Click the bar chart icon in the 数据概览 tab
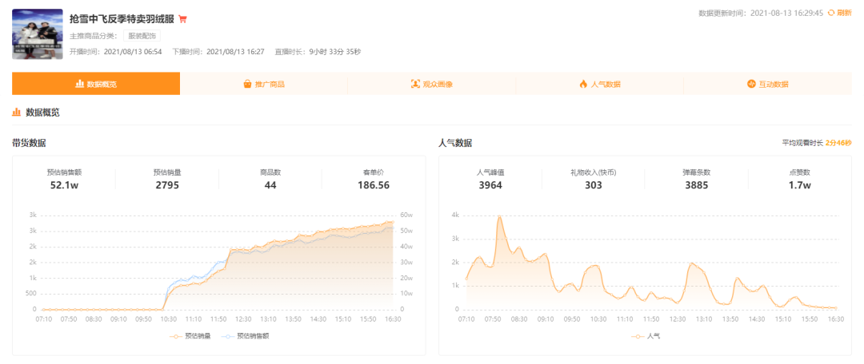Image resolution: width=864 pixels, height=364 pixels. pyautogui.click(x=80, y=84)
